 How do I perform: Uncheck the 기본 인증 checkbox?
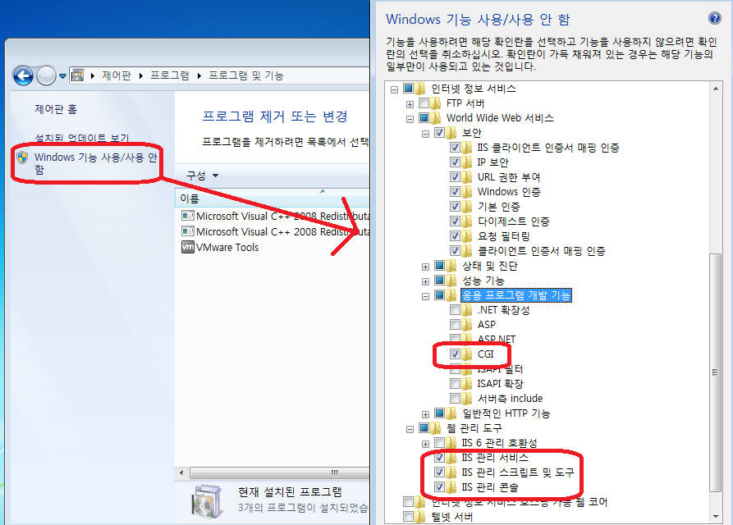(x=455, y=206)
